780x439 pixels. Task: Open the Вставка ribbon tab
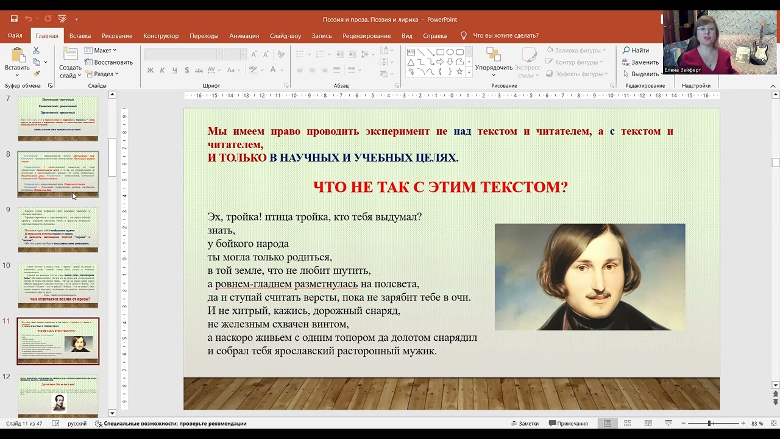coord(80,36)
